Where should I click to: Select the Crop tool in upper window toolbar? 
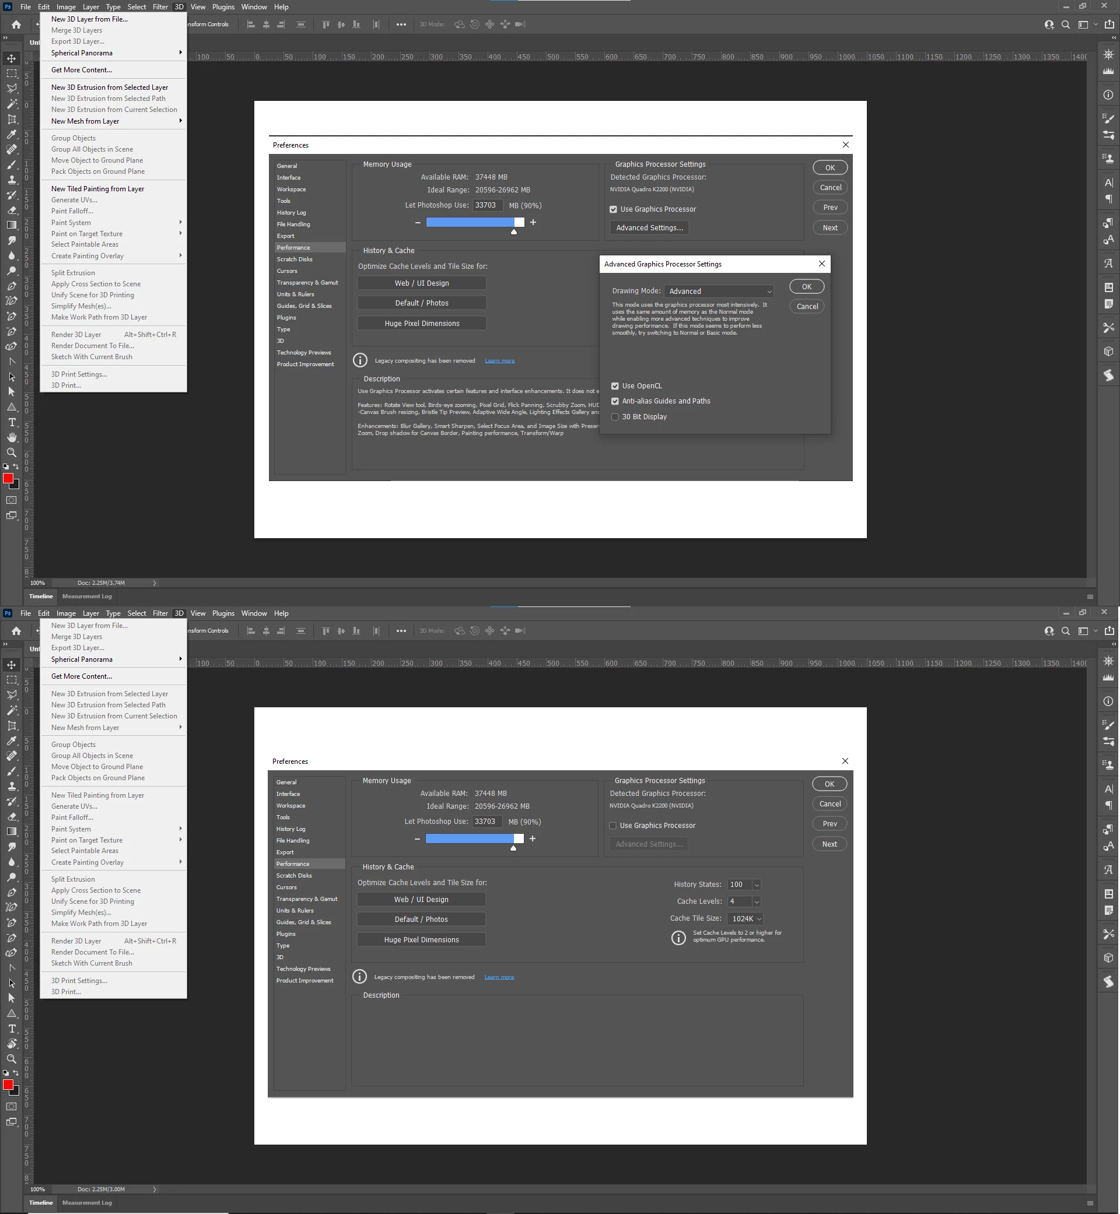point(12,120)
